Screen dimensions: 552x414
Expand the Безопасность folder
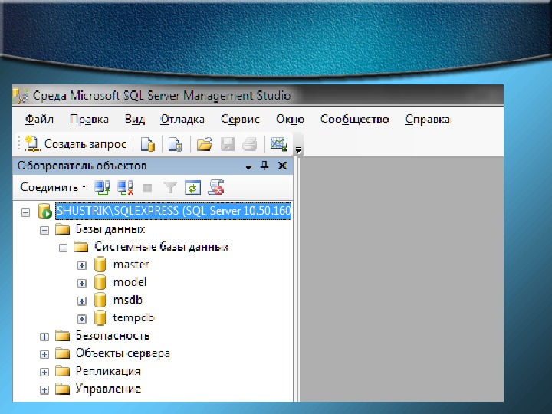click(44, 337)
